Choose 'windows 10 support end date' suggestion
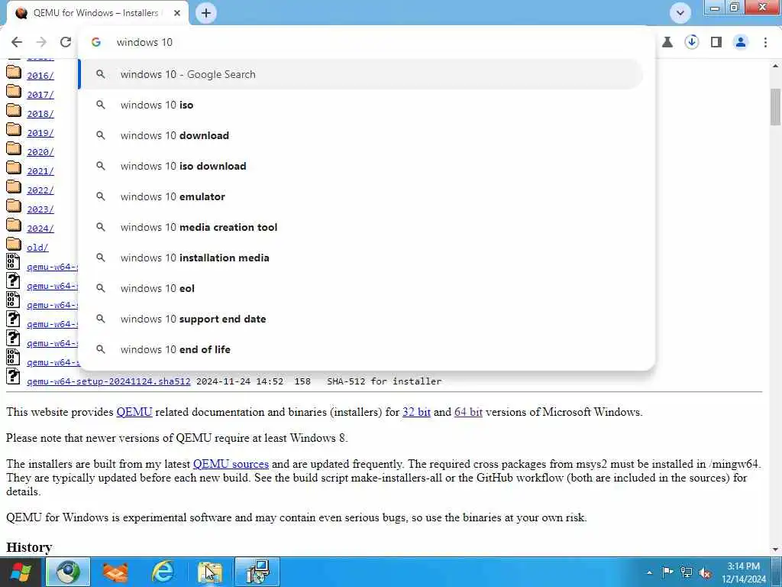Screen dimensions: 782x587 click(360, 319)
